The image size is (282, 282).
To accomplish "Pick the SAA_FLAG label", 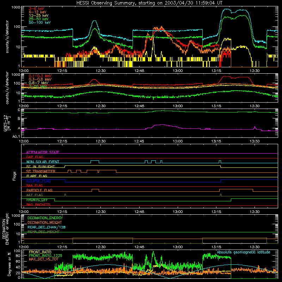I will pyautogui.click(x=35, y=185).
